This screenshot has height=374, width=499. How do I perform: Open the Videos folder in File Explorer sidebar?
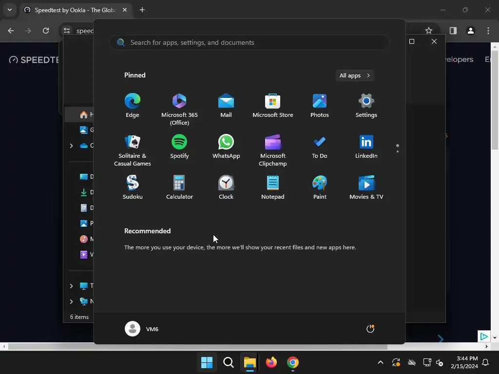point(86,254)
